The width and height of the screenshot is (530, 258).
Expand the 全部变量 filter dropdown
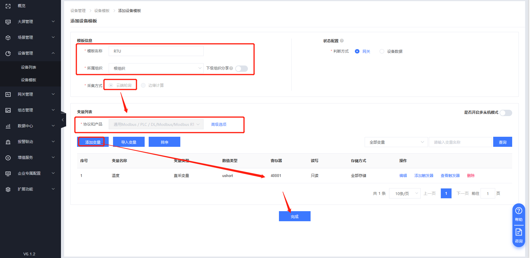pos(396,142)
